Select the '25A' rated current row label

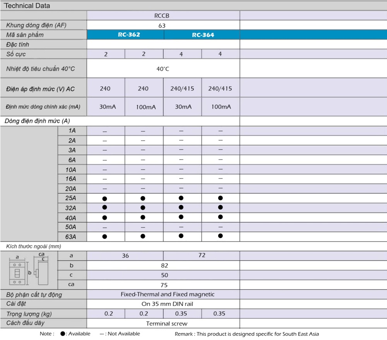click(70, 198)
